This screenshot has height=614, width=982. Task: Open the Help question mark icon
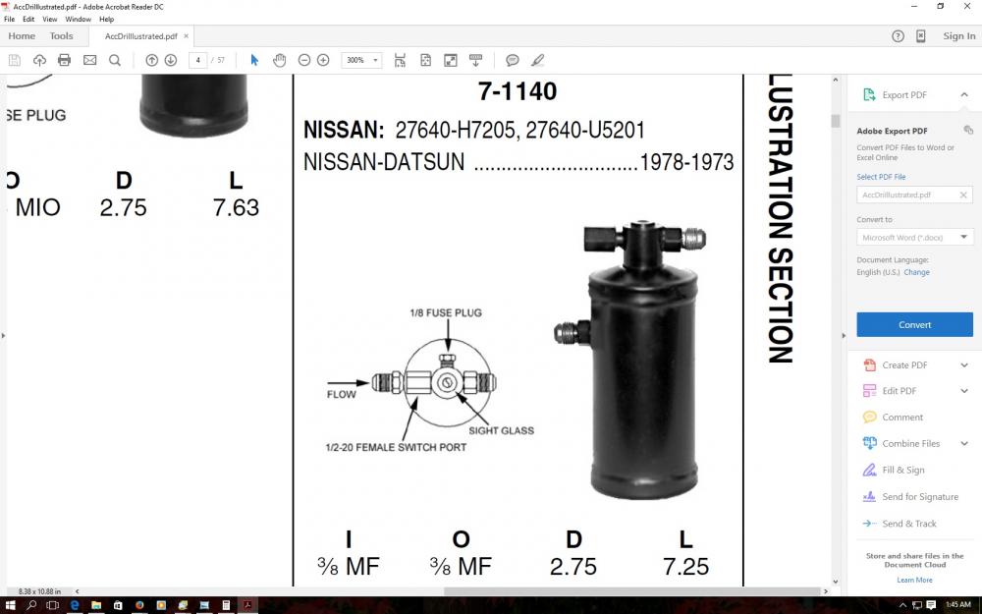(x=898, y=35)
